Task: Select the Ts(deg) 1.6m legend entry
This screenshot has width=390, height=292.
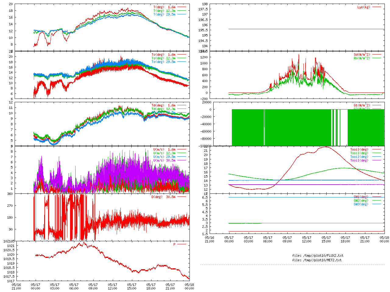Action: point(163,54)
